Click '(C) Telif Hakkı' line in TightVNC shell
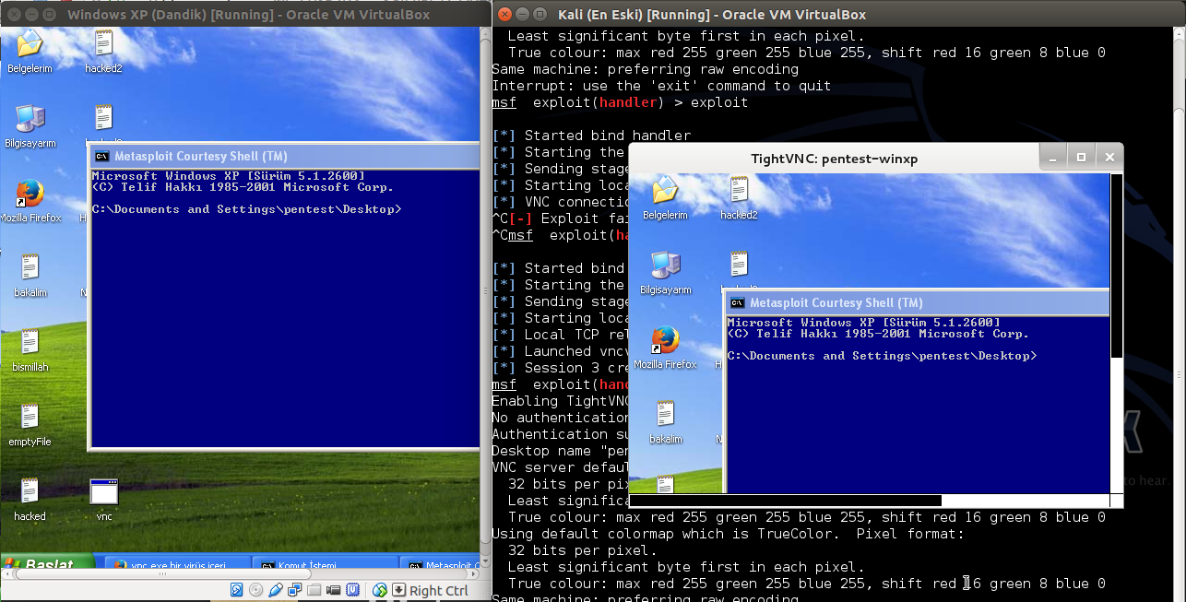The image size is (1186, 602). tap(878, 334)
